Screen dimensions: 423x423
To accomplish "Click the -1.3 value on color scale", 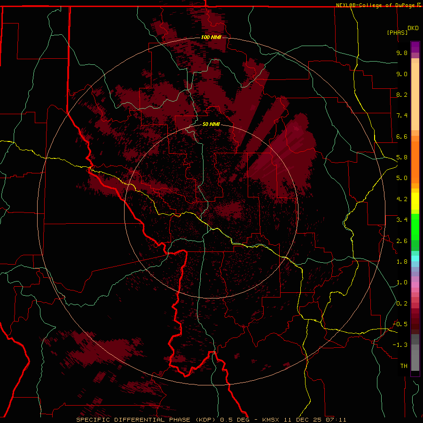I will pos(400,345).
